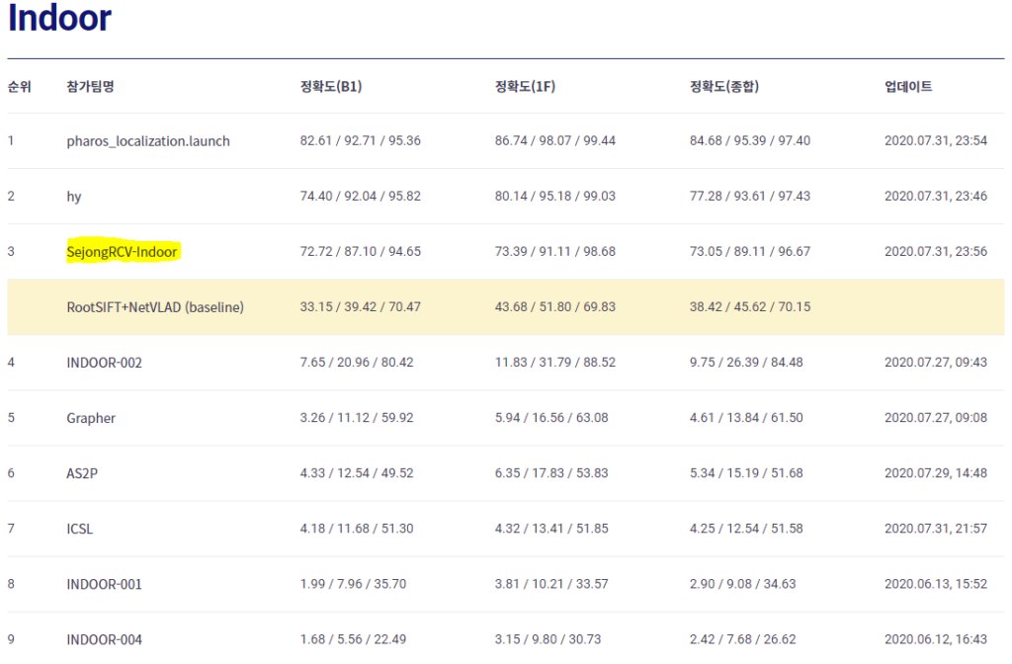Select the 정확도(B1) column header
Image resolution: width=1012 pixels, height=664 pixels.
330,87
